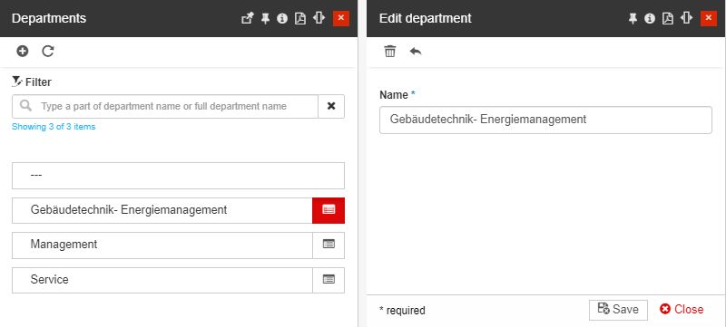The image size is (726, 327).
Task: Select the Management department row
Action: coord(162,245)
